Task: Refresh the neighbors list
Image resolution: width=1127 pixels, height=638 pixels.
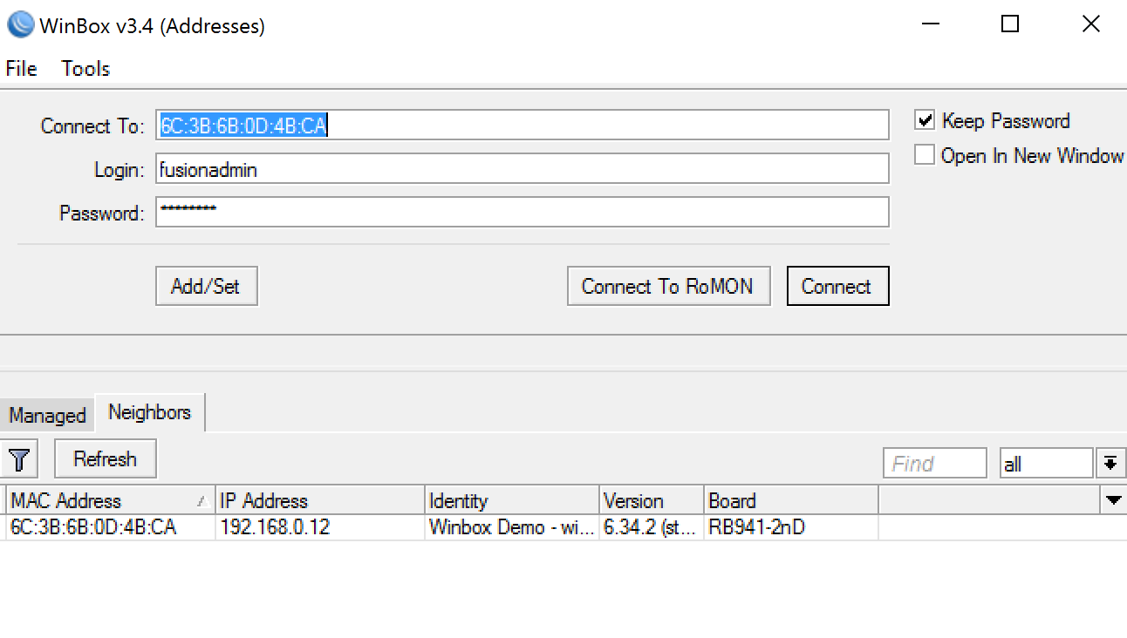Action: pyautogui.click(x=106, y=458)
